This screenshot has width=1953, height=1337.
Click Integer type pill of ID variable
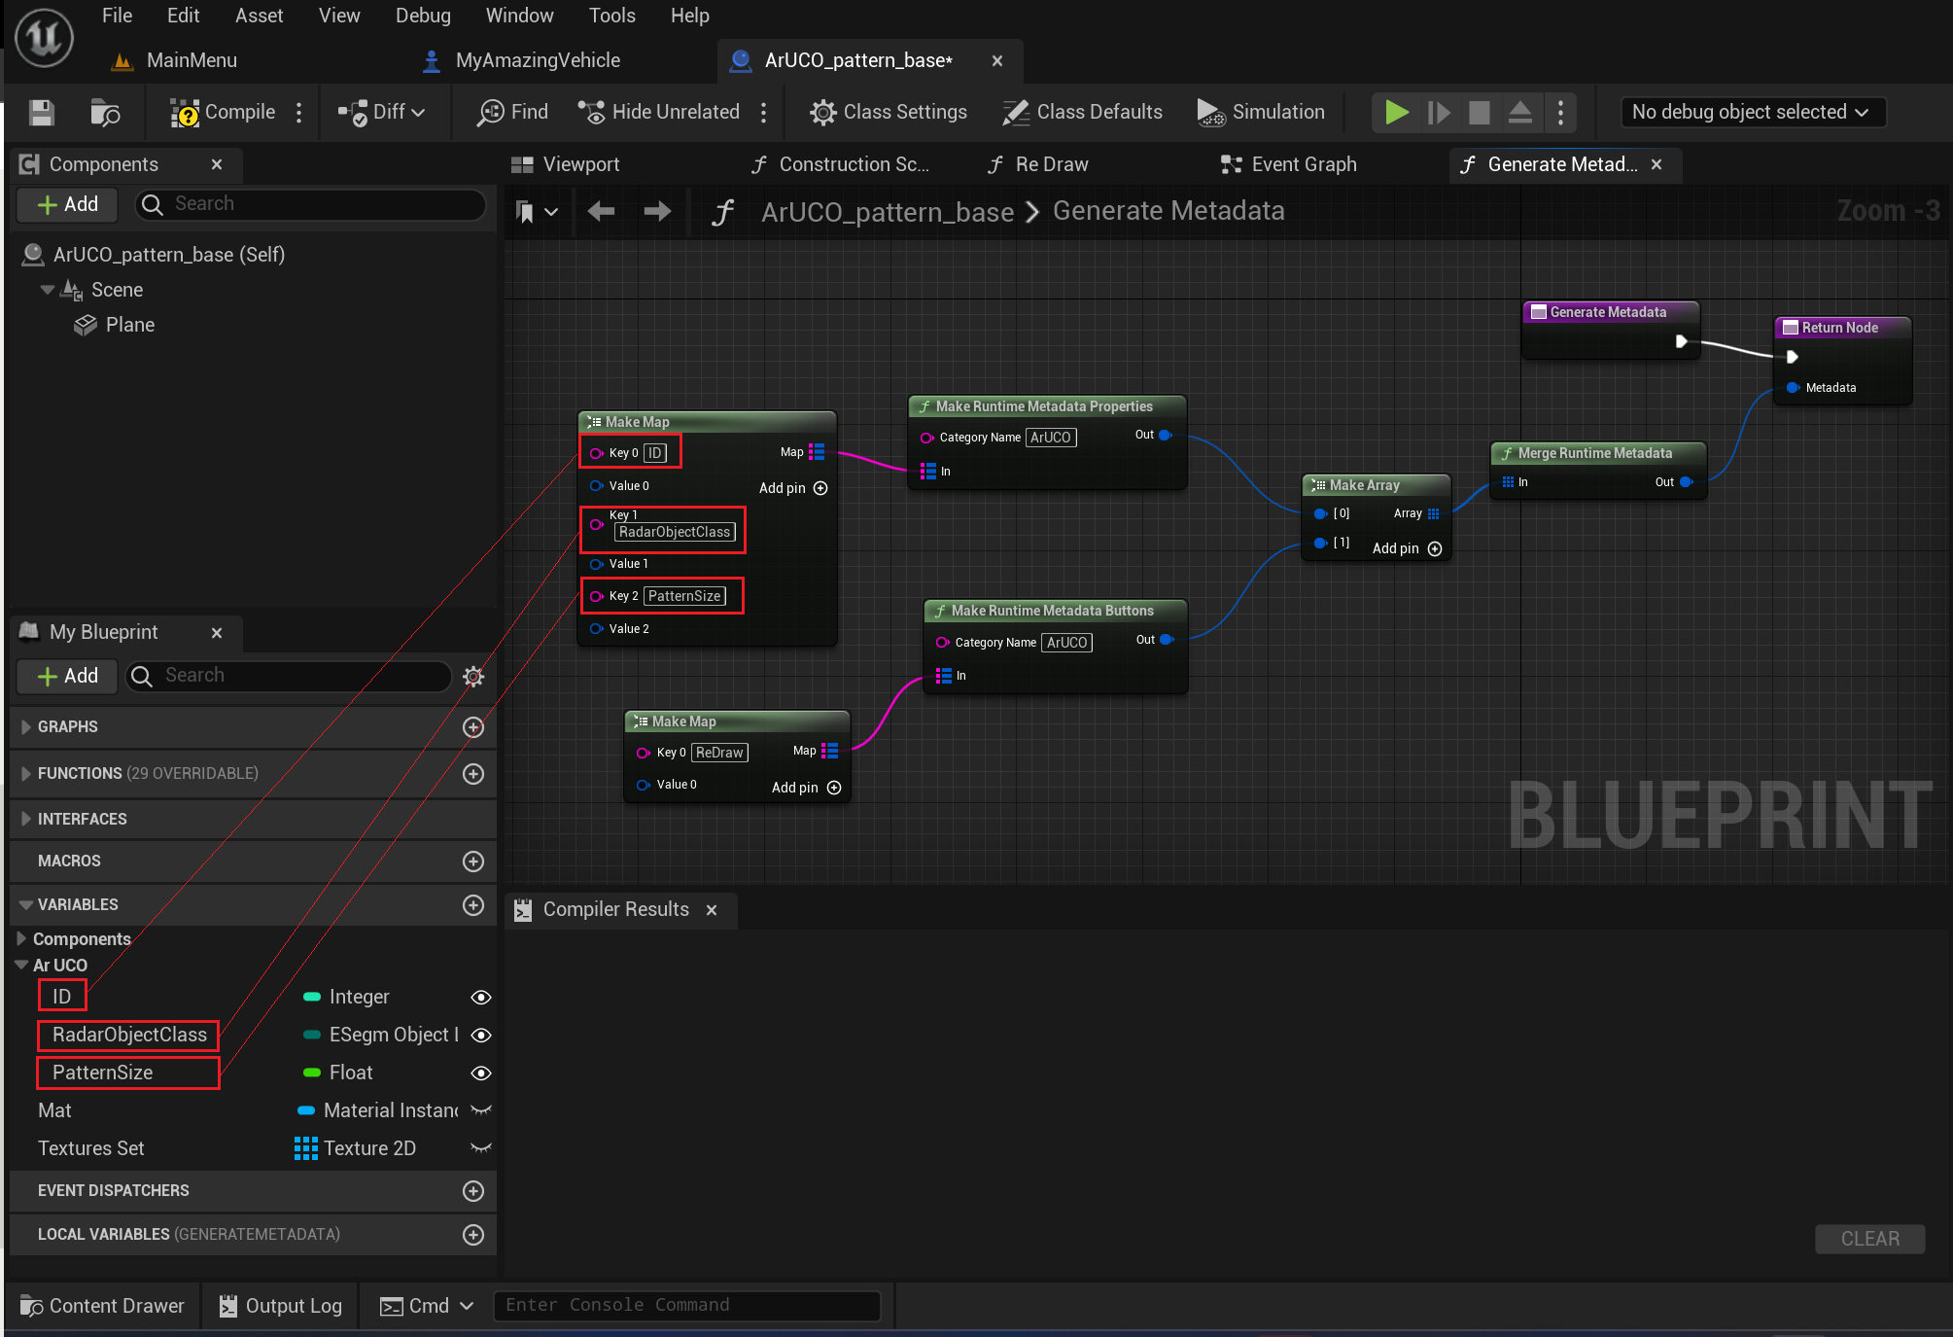click(312, 998)
